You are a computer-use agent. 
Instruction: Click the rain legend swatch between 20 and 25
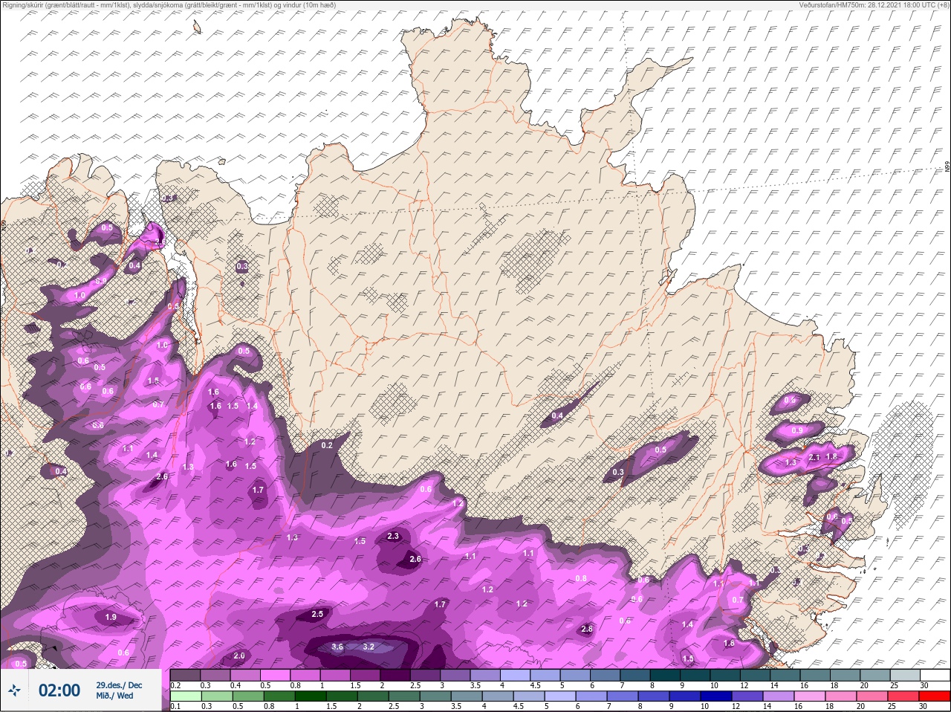[x=874, y=696]
